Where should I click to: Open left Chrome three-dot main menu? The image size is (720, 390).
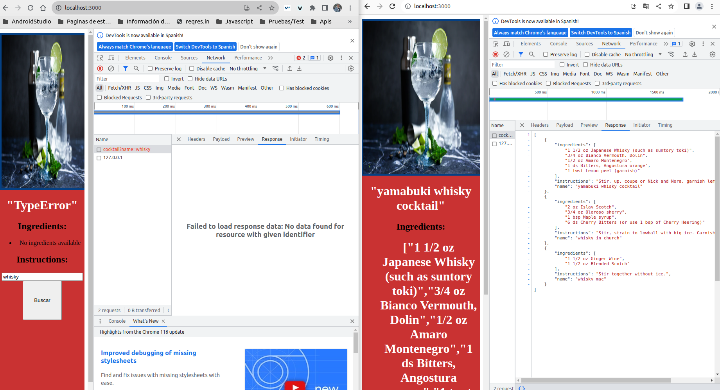[x=350, y=8]
